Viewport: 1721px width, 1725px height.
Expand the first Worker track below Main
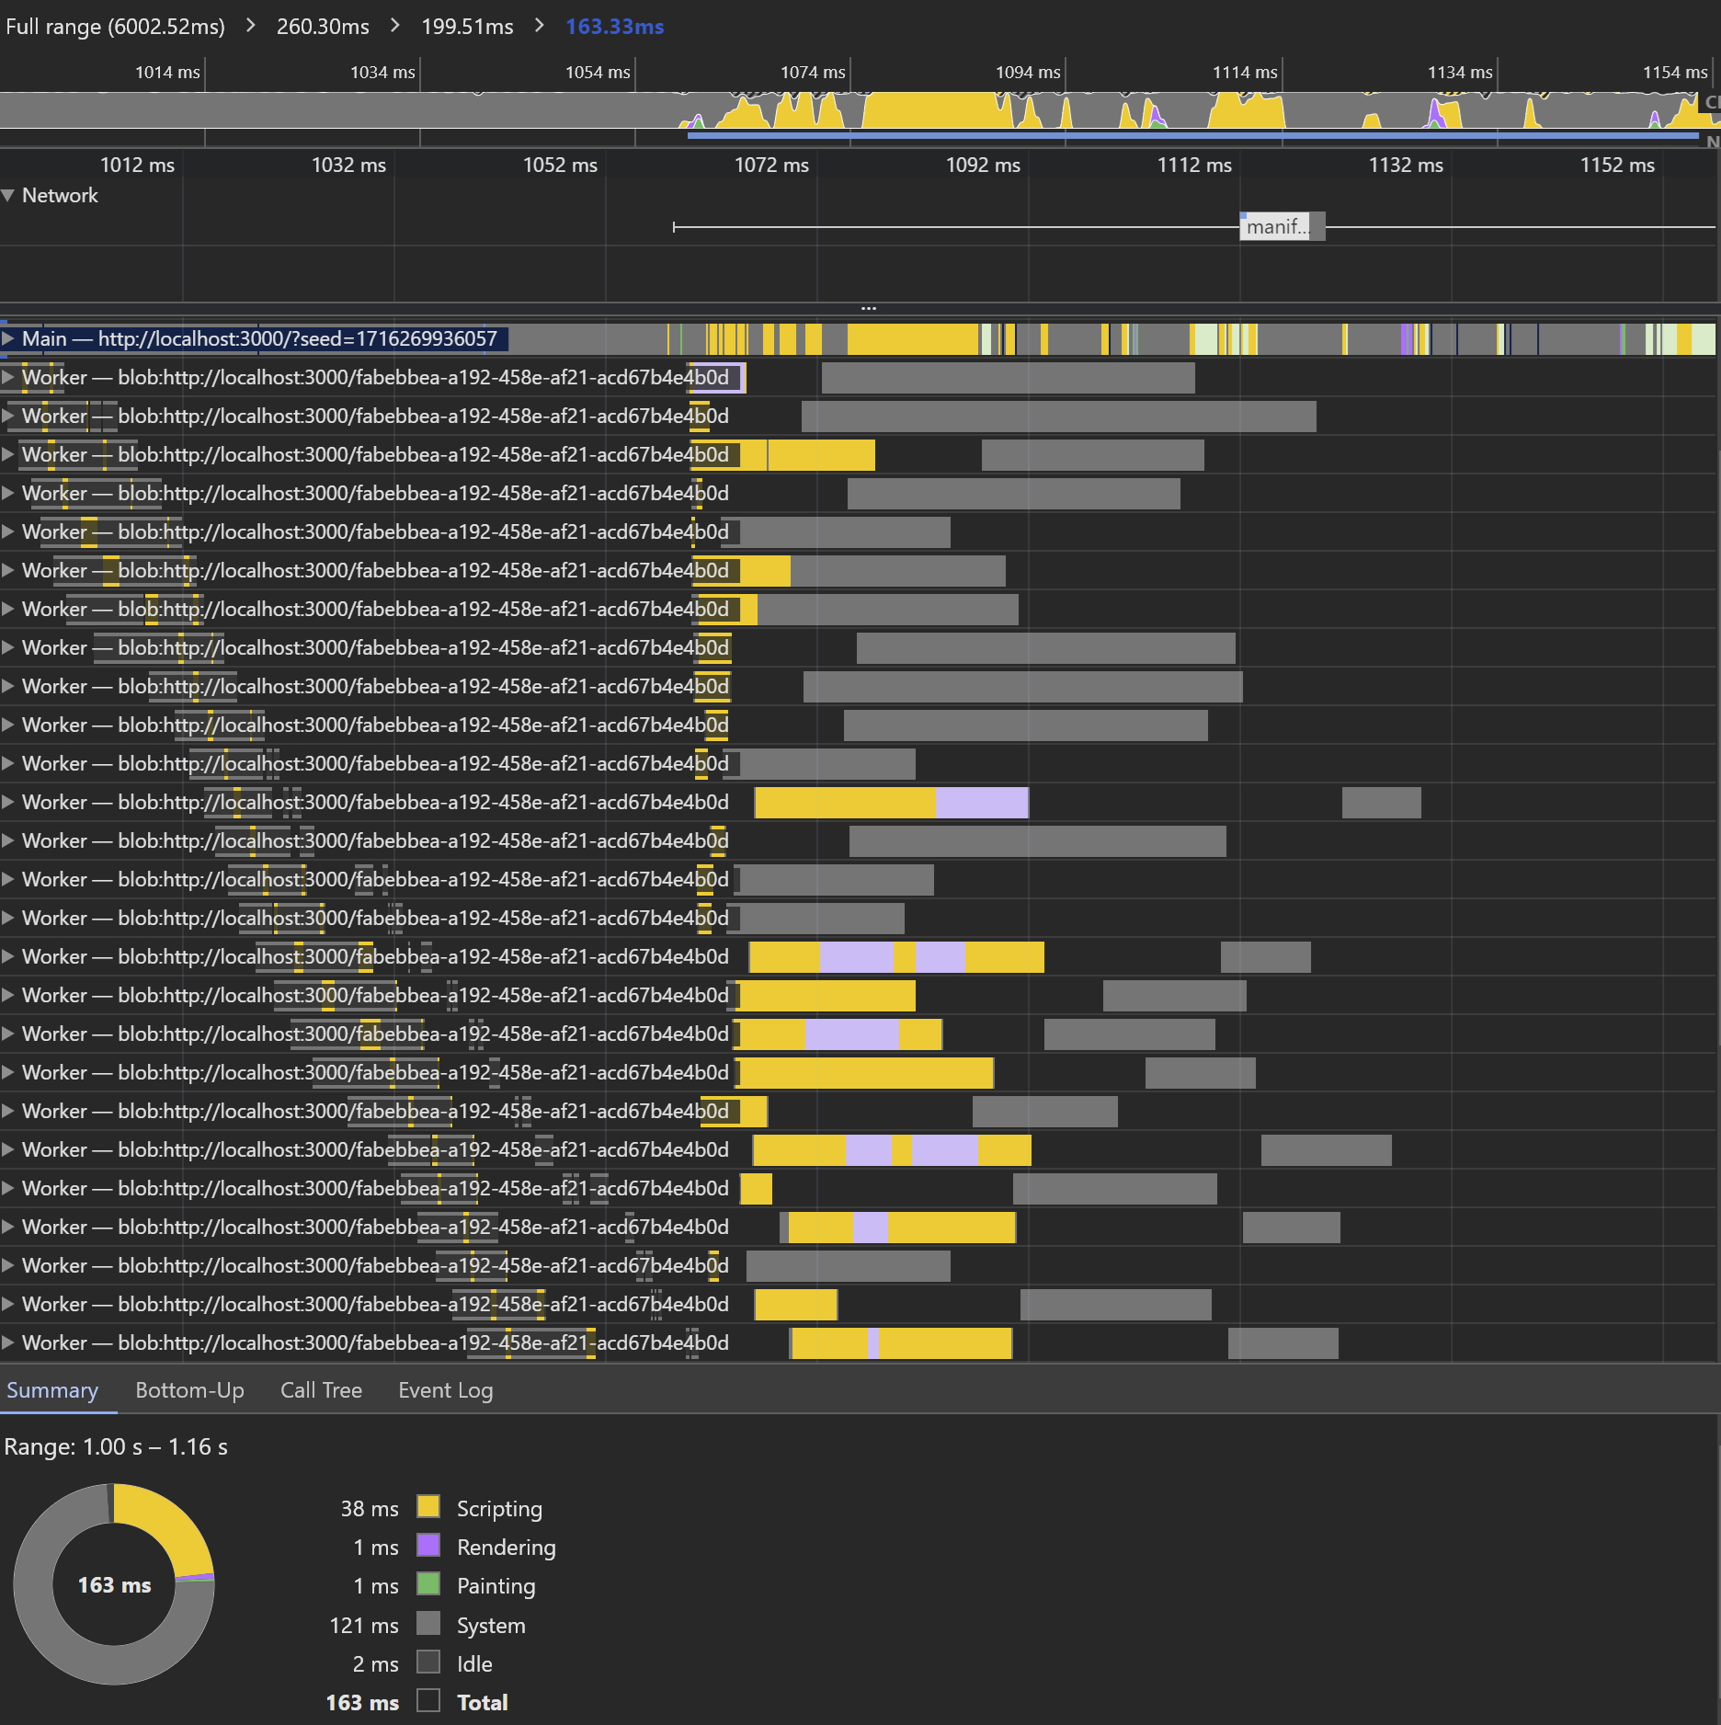tap(8, 378)
